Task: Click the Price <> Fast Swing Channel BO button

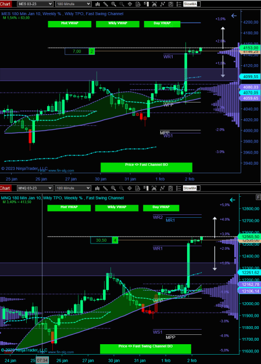Action: click(145, 349)
